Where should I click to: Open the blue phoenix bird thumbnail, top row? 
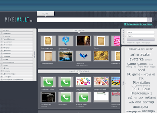(x=66, y=41)
